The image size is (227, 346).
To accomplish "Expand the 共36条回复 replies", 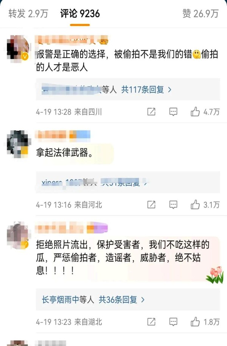I will click(x=122, y=300).
